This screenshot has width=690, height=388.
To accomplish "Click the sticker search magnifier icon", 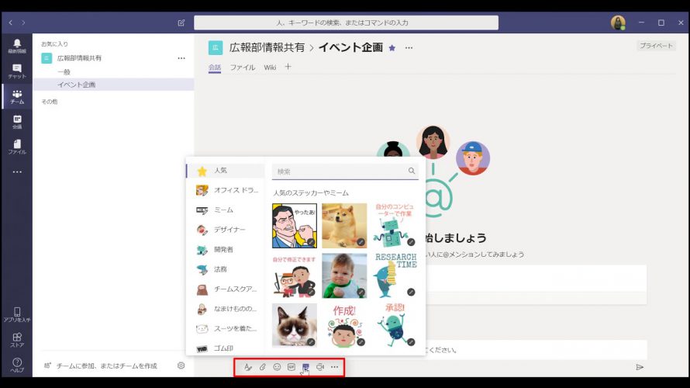I will pos(412,171).
